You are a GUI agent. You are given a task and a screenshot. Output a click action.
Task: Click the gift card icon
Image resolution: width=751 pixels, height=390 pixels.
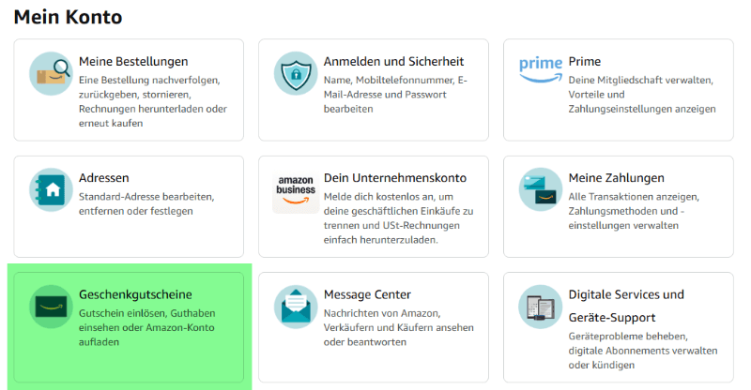click(x=51, y=307)
